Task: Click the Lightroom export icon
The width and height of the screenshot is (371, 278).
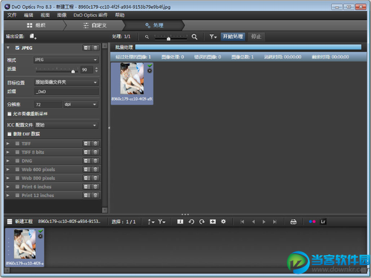Action: [322, 221]
